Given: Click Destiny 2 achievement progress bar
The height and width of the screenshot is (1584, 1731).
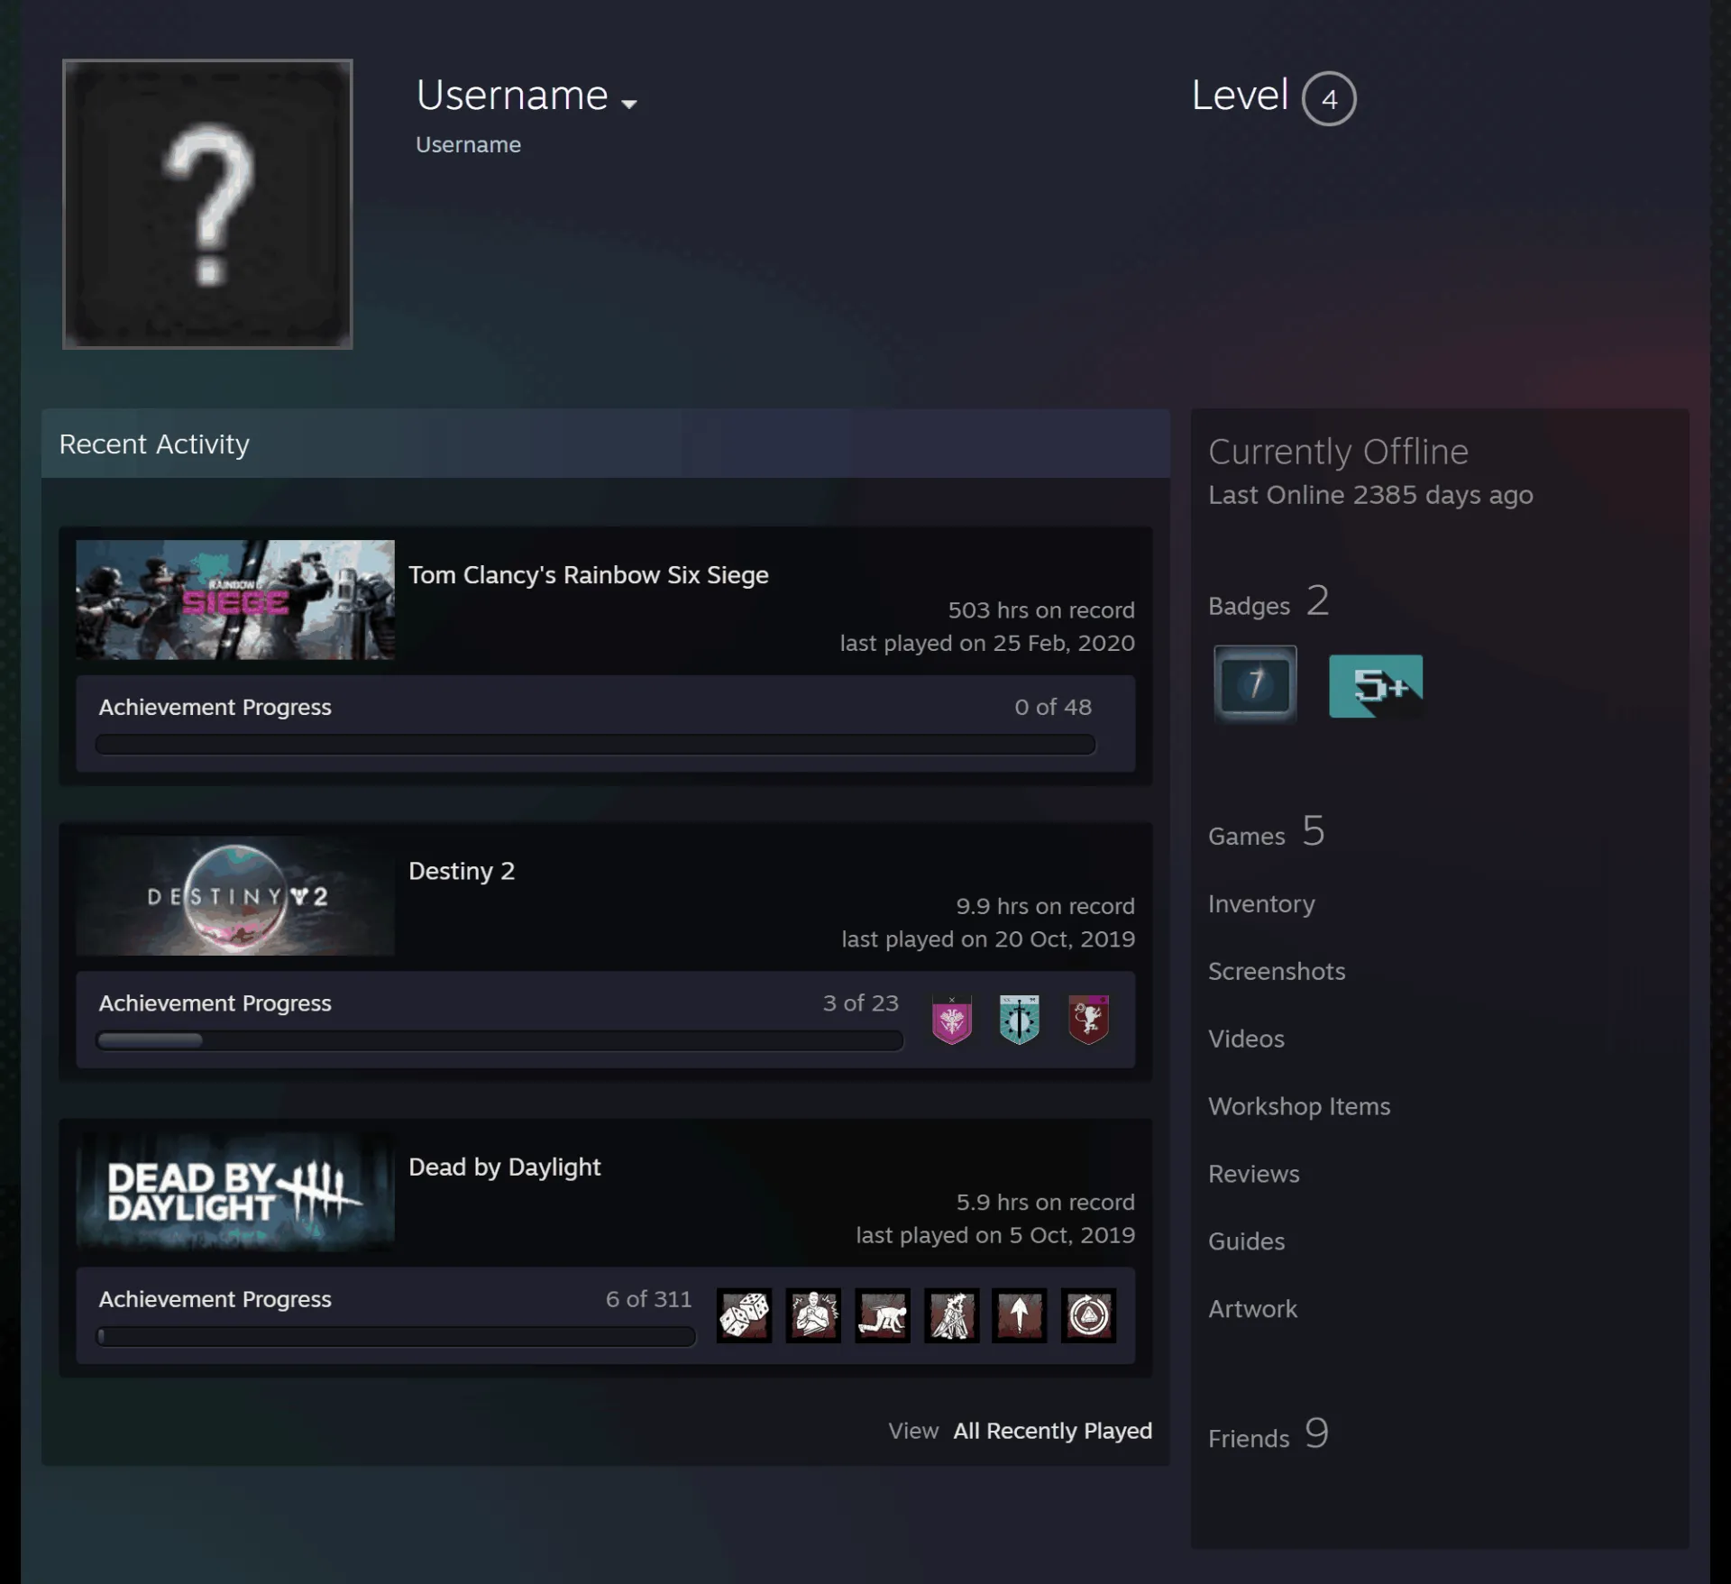Looking at the screenshot, I should click(x=499, y=1040).
